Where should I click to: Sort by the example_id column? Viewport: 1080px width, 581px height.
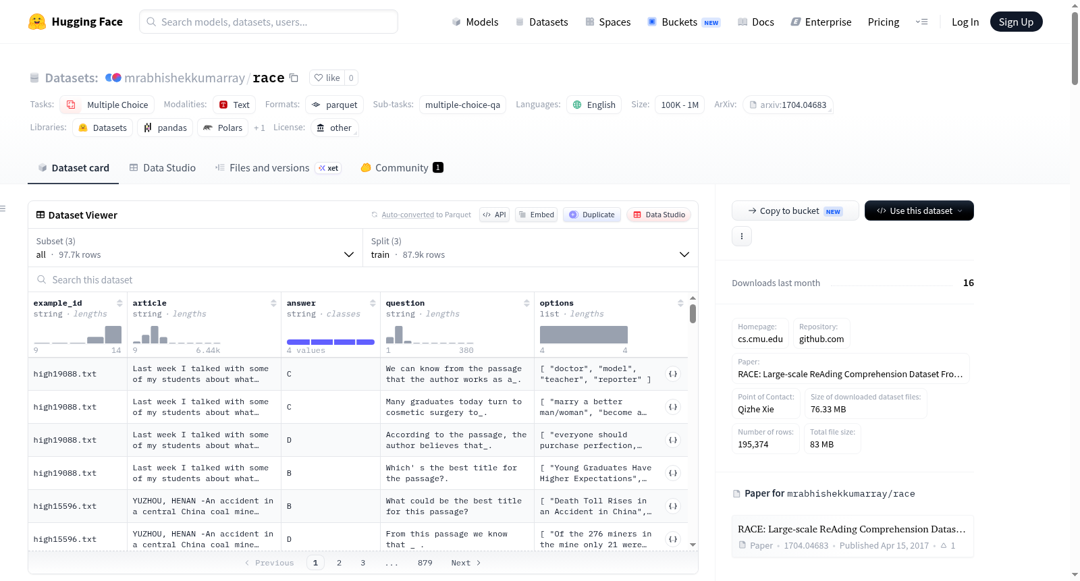coord(119,303)
